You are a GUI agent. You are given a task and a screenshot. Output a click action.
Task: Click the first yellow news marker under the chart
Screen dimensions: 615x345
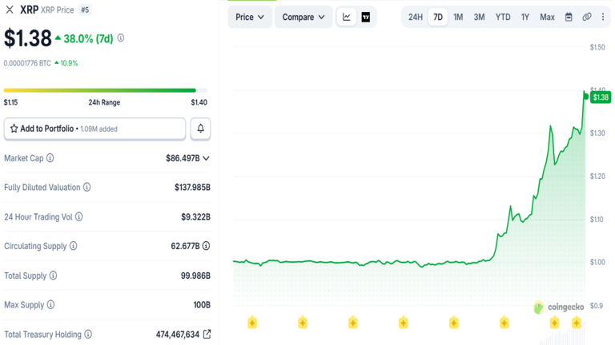[252, 323]
